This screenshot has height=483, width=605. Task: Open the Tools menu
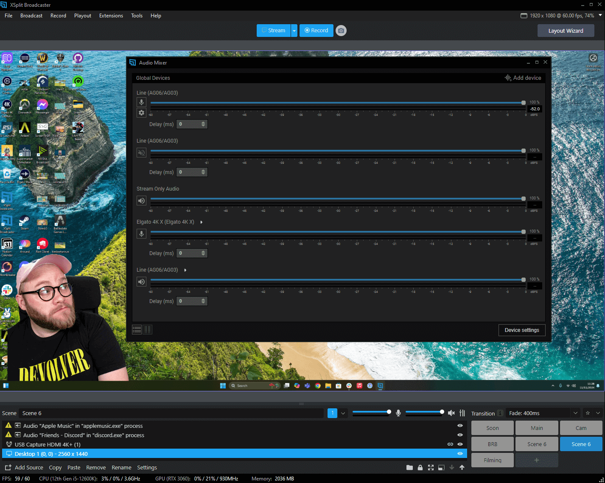[137, 16]
